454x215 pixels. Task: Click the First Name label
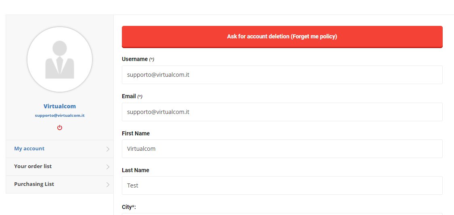pos(136,133)
